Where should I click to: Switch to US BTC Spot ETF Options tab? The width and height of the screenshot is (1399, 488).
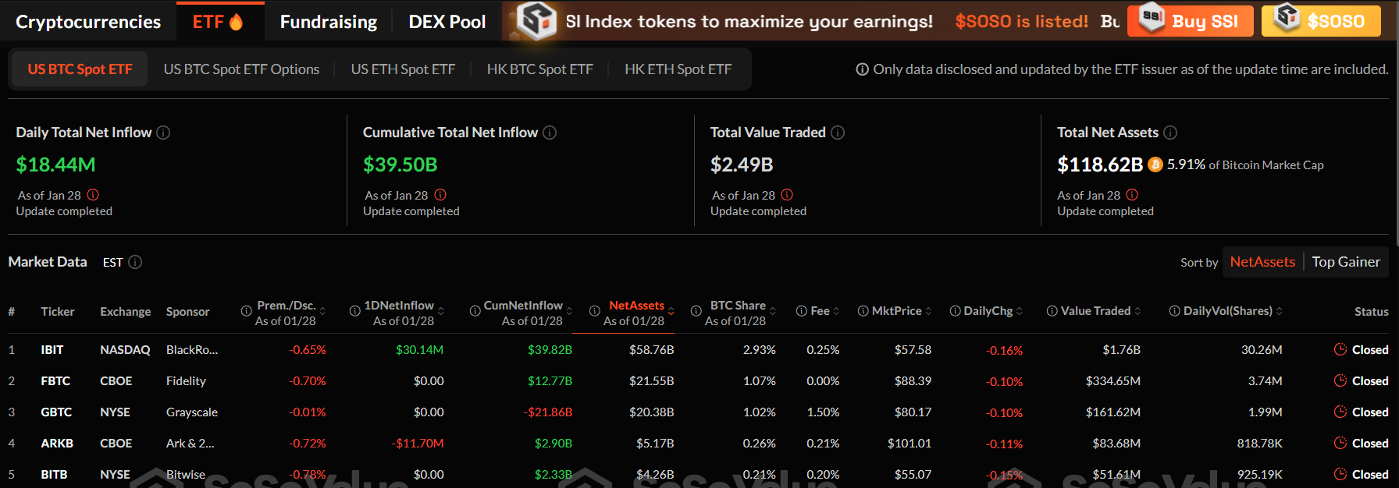point(241,69)
